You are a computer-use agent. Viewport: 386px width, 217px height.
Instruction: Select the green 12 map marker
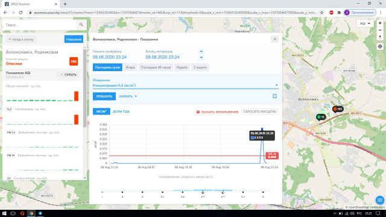click(x=321, y=117)
